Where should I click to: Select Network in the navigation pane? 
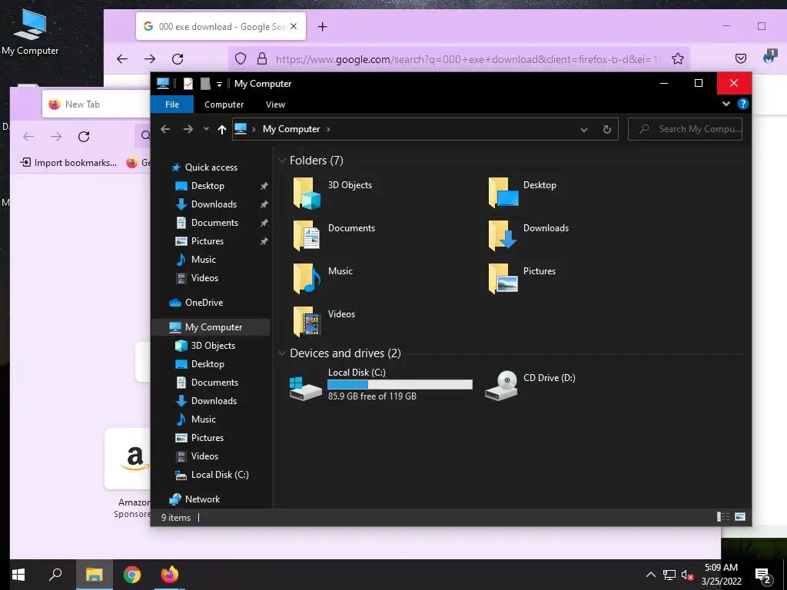202,499
